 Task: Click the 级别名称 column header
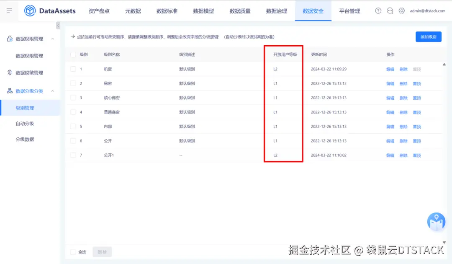(x=112, y=54)
